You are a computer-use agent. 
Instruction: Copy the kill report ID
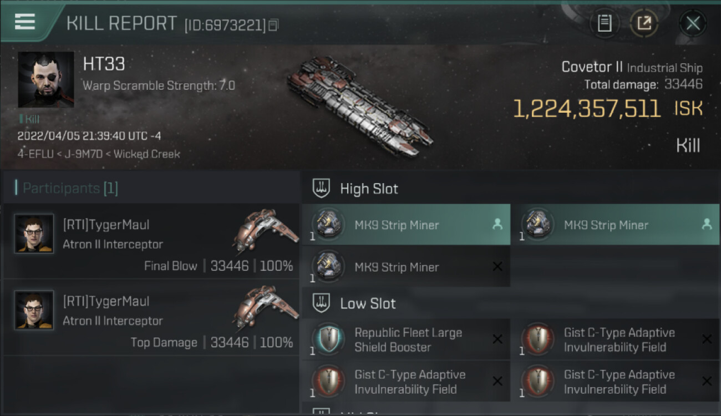[x=273, y=25]
